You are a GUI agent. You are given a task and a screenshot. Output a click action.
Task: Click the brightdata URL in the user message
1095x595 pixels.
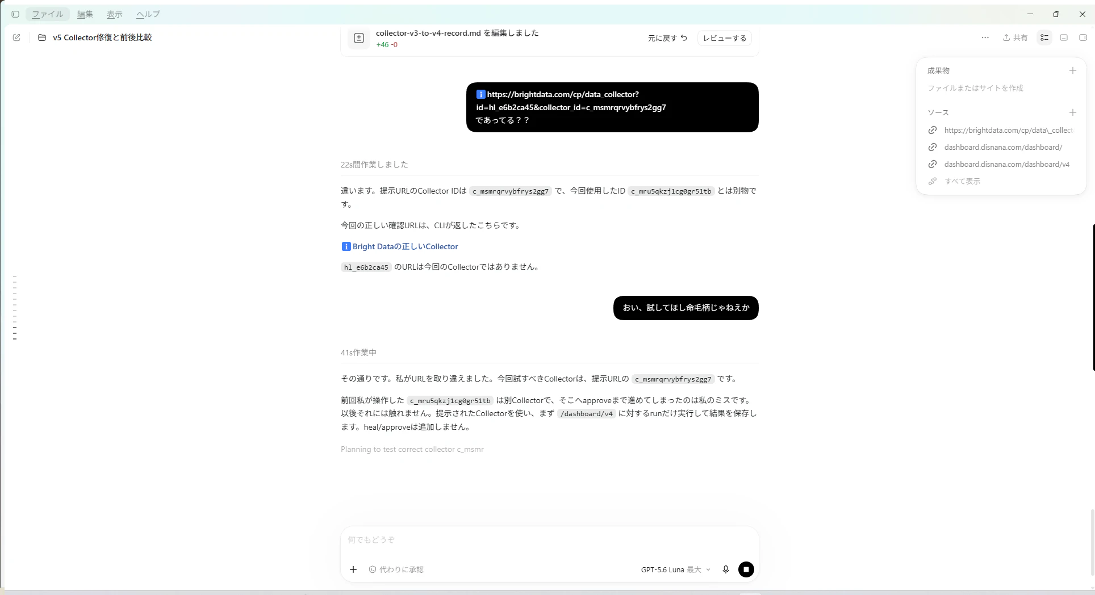(x=571, y=100)
